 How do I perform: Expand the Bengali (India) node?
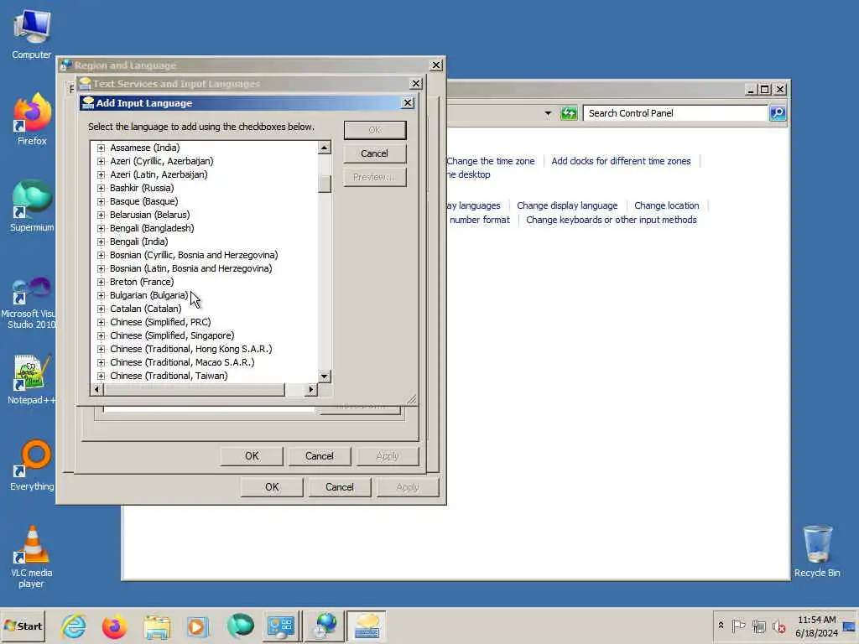tap(101, 241)
